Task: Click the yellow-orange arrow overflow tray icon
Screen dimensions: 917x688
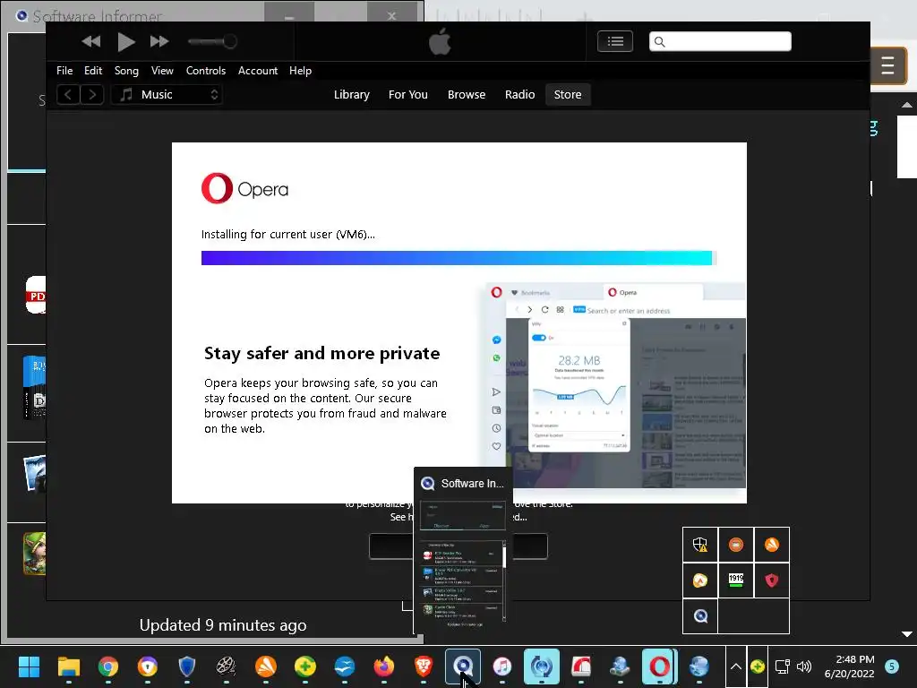Action: coord(700,580)
